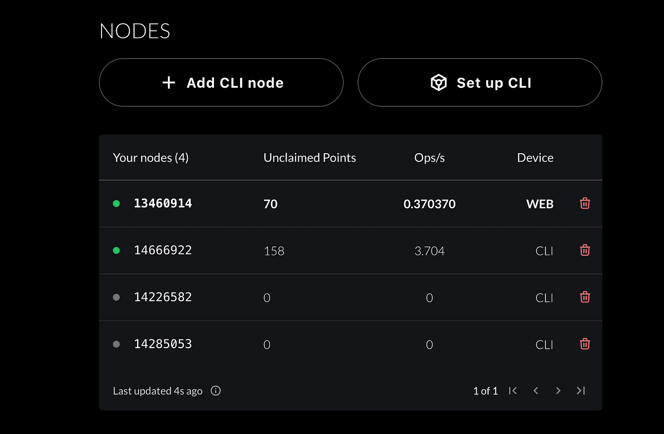Go to previous page of nodes
Viewport: 664px width, 434px height.
pyautogui.click(x=535, y=391)
